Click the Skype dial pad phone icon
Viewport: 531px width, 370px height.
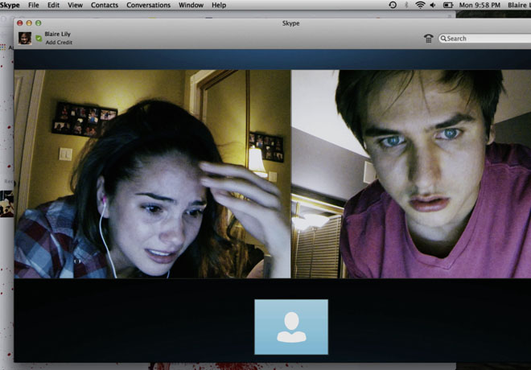(x=428, y=38)
